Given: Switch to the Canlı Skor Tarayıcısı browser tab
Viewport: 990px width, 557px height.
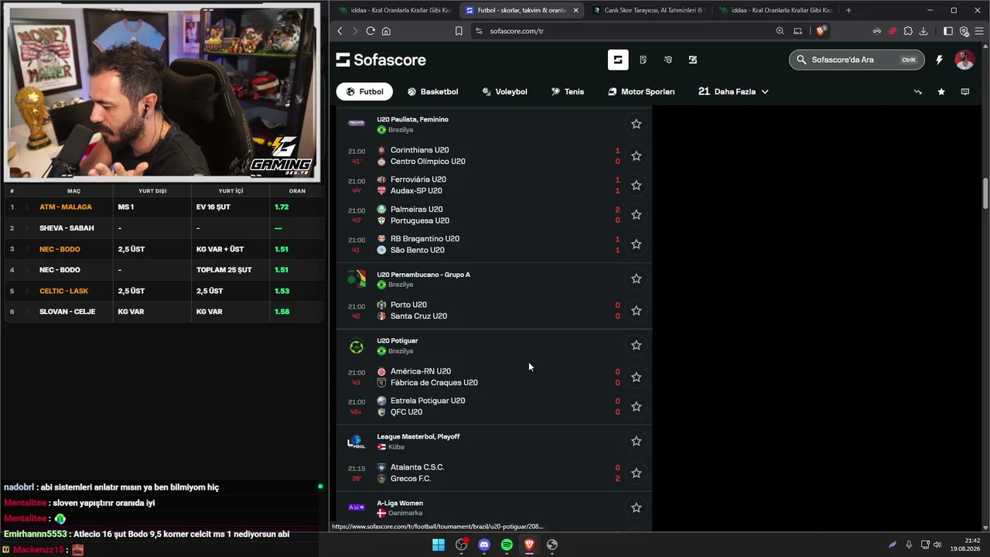Looking at the screenshot, I should (x=648, y=10).
